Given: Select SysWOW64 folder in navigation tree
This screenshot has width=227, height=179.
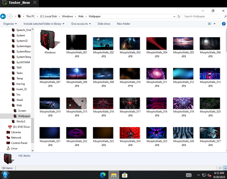Looking at the screenshot, I should tap(23, 62).
